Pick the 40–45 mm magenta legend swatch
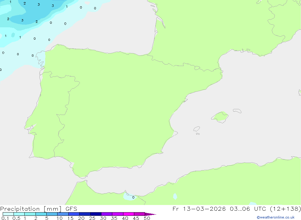The image size is (301, 220). tap(129, 214)
